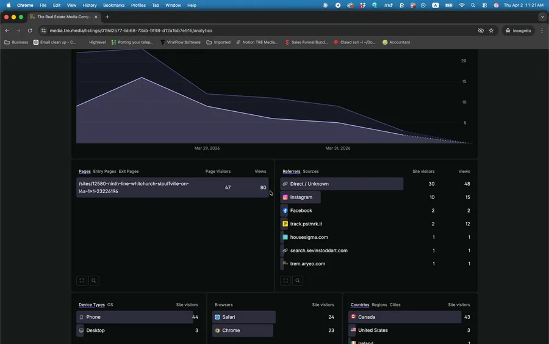Open the Accountant bookmark

(x=396, y=42)
